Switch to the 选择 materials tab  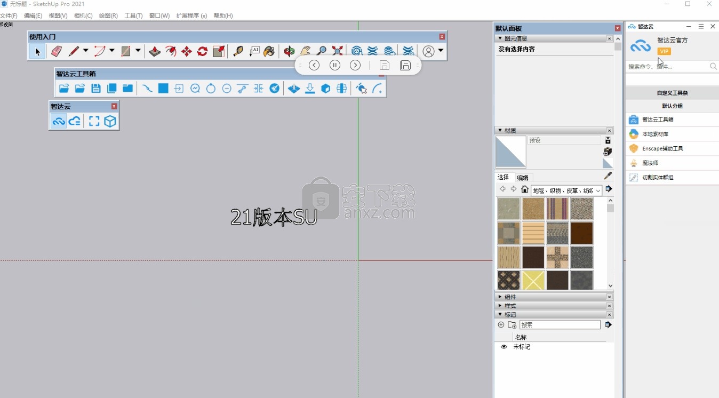[x=503, y=177]
